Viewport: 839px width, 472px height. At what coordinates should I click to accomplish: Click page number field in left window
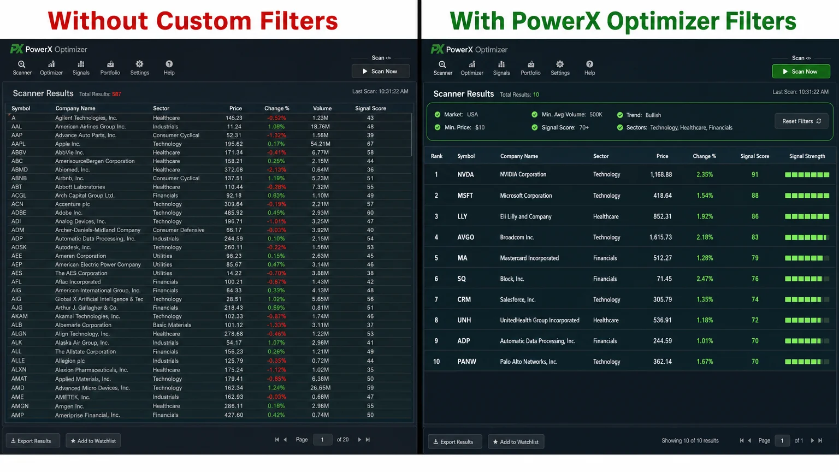tap(323, 440)
